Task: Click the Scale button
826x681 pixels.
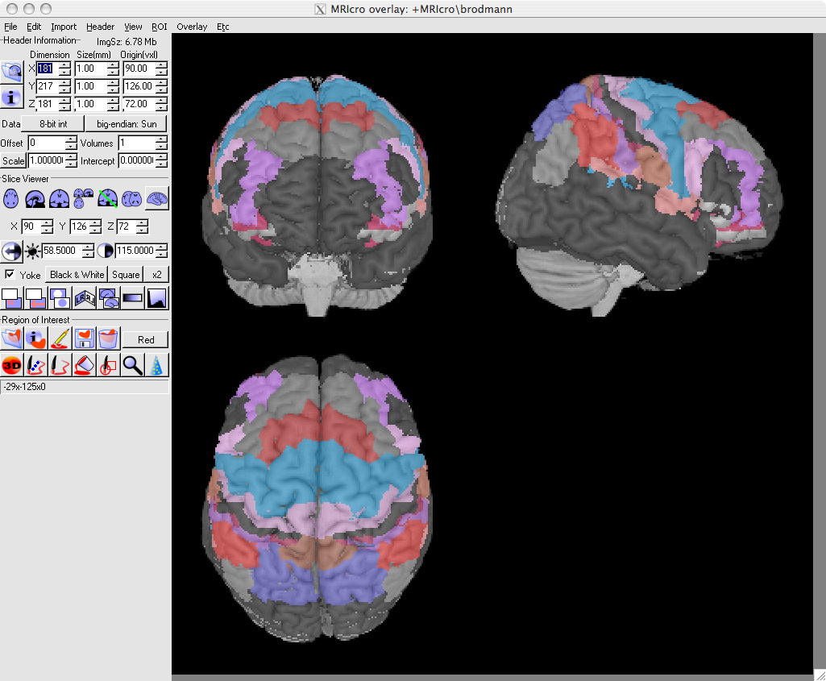Action: point(13,161)
